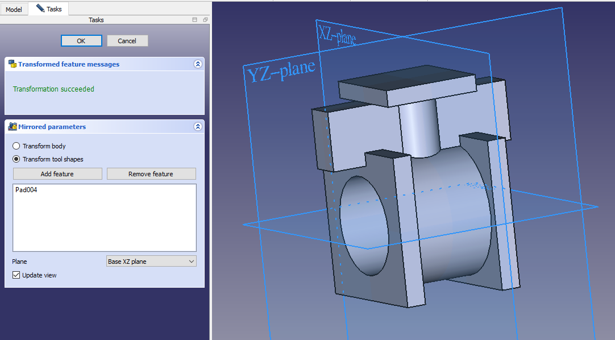Select the Tasks tab

click(x=49, y=9)
